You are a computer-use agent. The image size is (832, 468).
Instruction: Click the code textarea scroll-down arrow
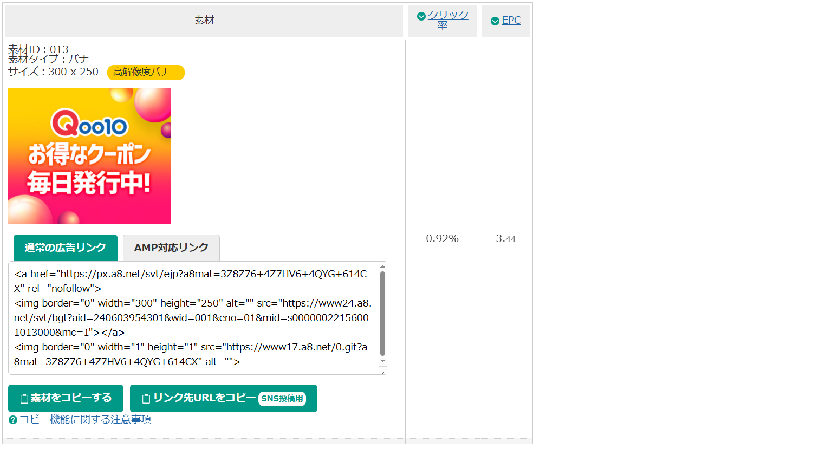pyautogui.click(x=383, y=361)
